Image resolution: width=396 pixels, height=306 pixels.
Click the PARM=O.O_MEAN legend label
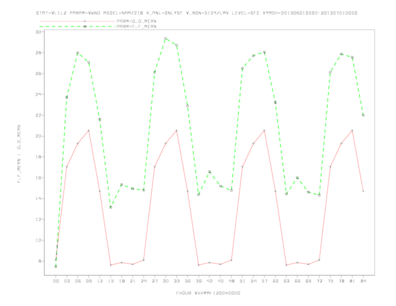tap(136, 21)
